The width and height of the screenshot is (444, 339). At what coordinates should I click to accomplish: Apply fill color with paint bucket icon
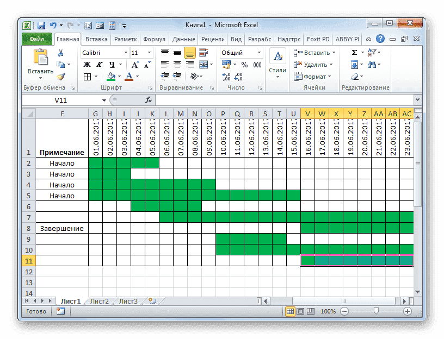pos(110,77)
